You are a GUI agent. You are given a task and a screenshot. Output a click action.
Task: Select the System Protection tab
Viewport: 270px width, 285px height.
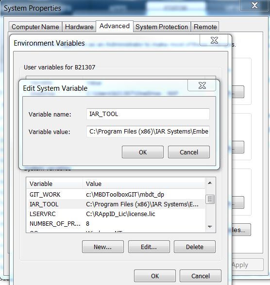click(162, 27)
